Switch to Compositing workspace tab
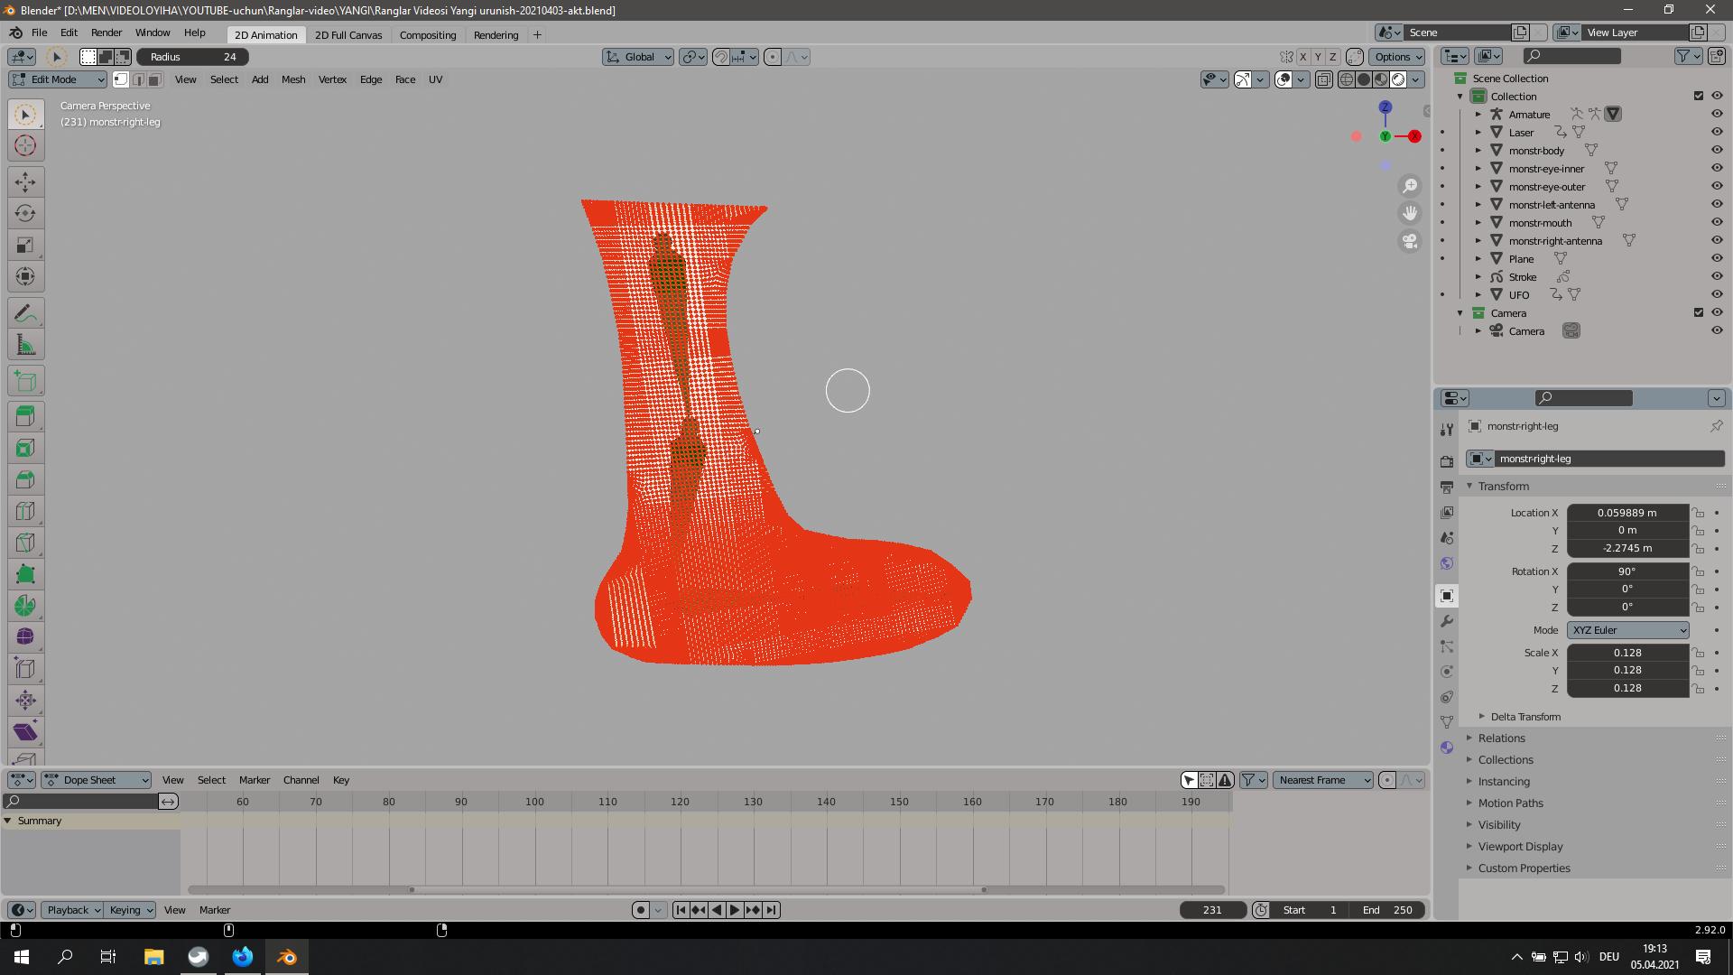Viewport: 1733px width, 975px height. (x=428, y=35)
